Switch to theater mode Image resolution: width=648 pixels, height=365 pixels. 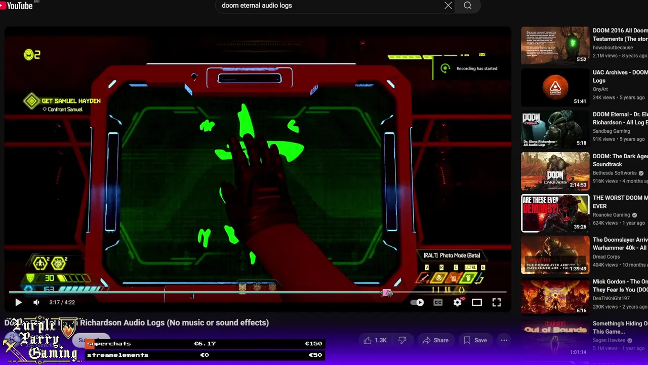coord(477,303)
